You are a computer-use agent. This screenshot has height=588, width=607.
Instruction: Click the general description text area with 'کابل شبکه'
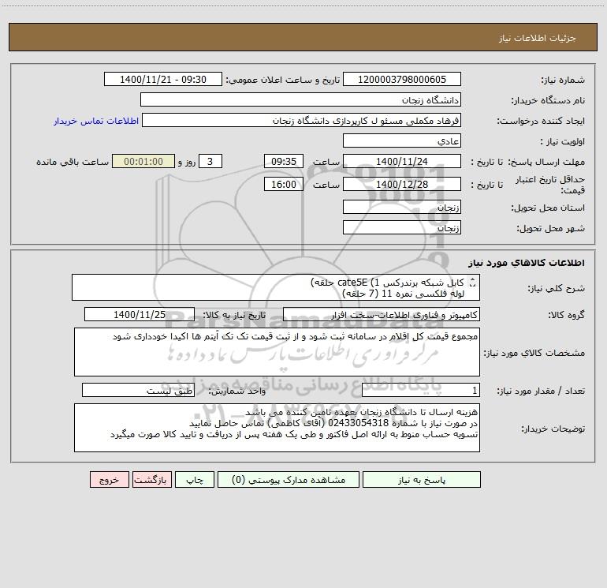click(x=276, y=287)
